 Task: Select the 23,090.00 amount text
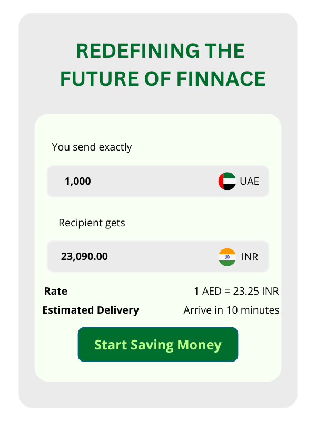[x=84, y=256]
